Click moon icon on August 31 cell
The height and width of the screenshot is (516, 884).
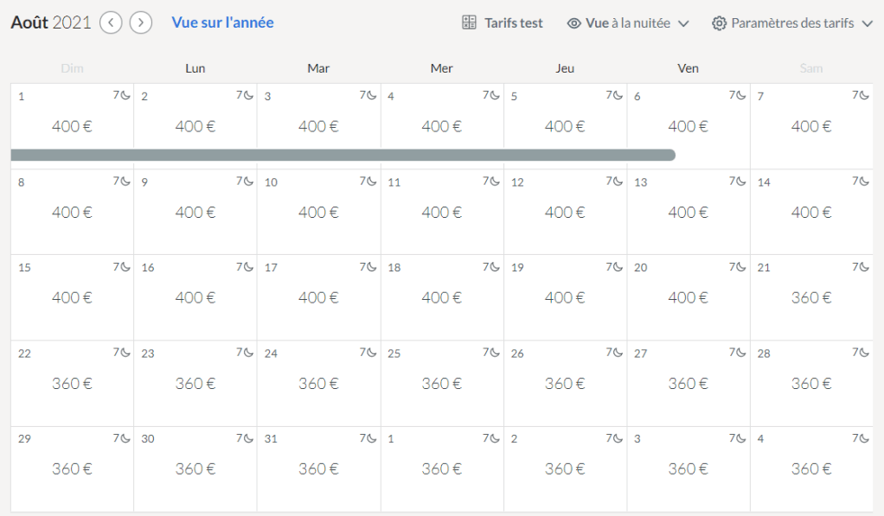tap(371, 438)
